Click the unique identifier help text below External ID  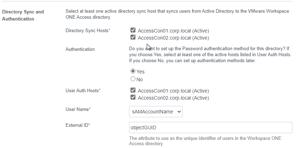[x=205, y=141]
